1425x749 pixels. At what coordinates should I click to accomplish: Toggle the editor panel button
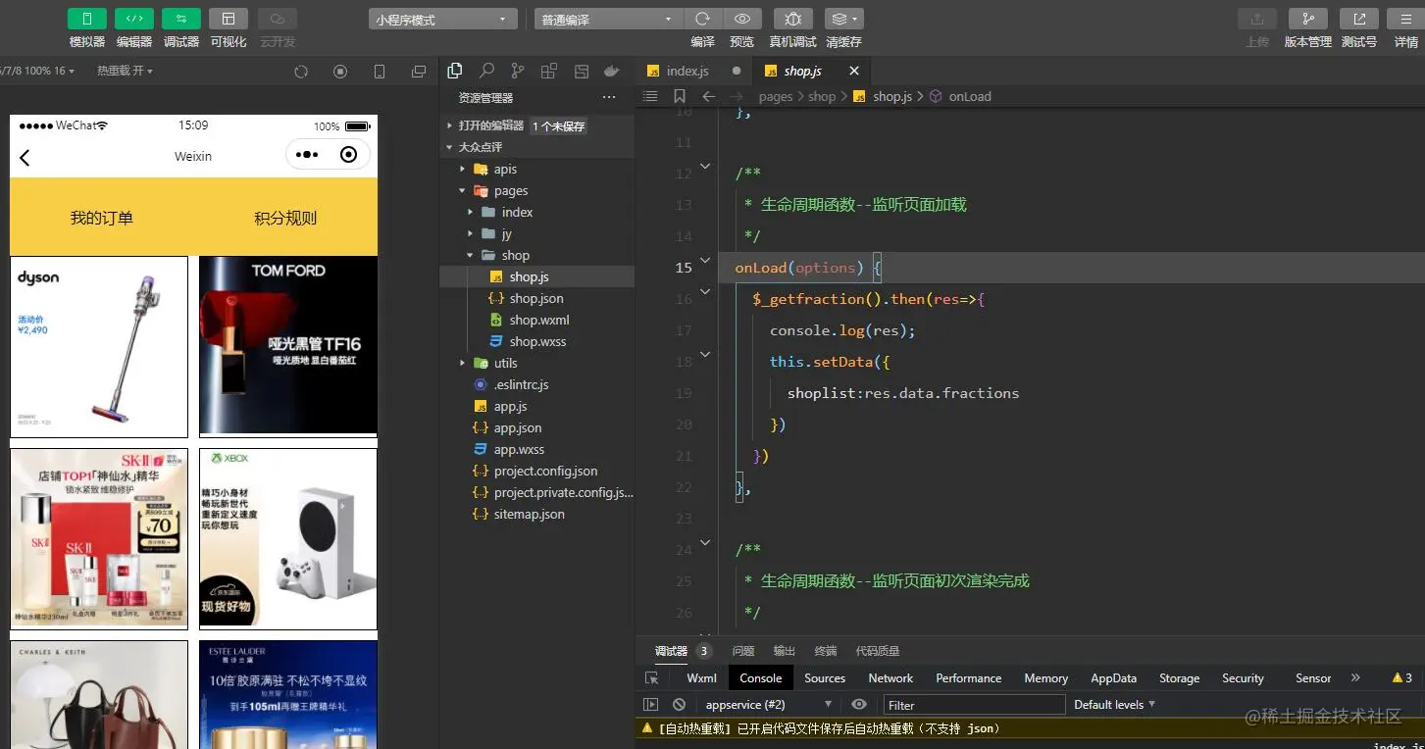(133, 19)
